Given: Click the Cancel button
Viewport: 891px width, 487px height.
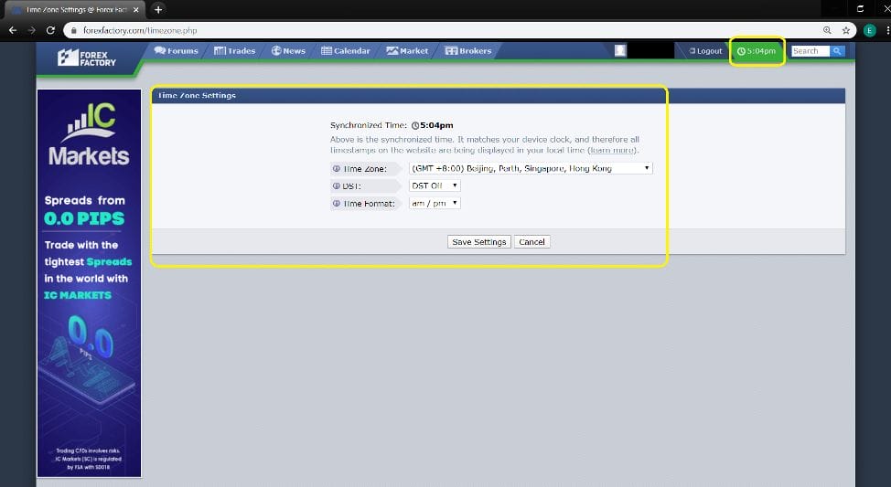Looking at the screenshot, I should click(531, 242).
